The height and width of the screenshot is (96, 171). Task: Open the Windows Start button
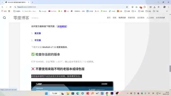[46, 93]
